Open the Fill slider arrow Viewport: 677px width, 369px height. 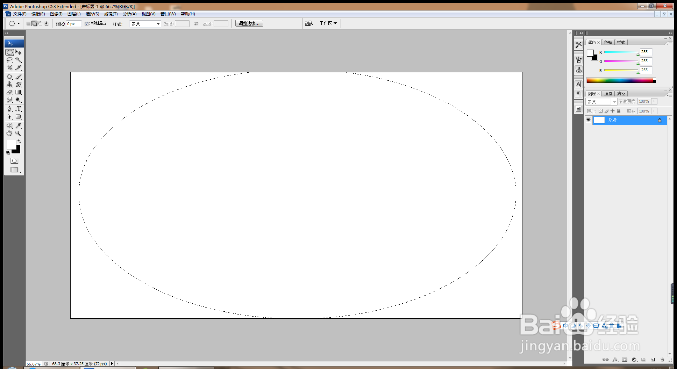click(x=654, y=111)
